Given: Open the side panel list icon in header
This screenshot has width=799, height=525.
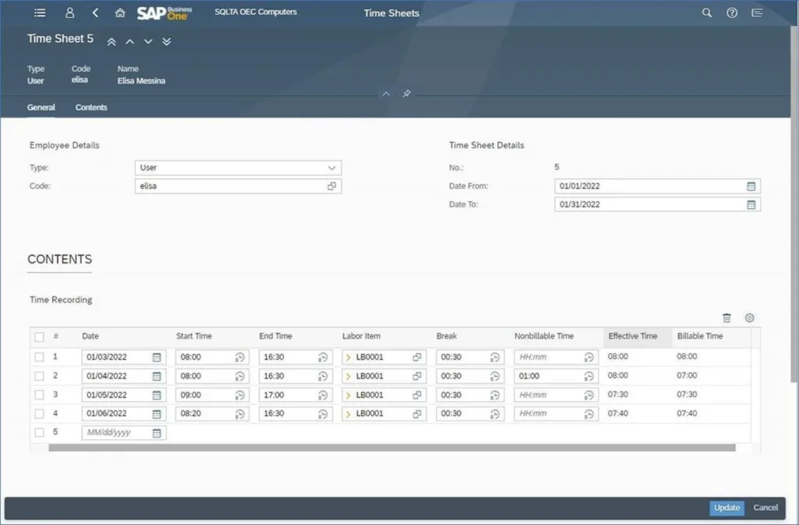Looking at the screenshot, I should click(x=757, y=12).
